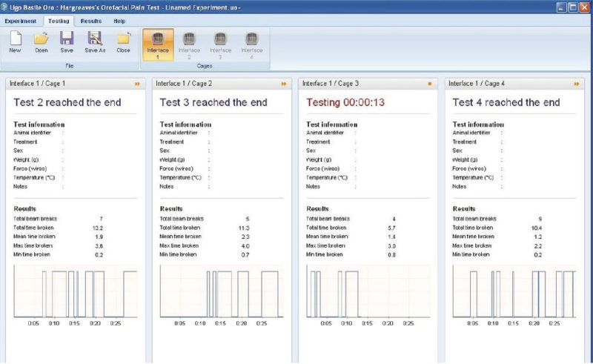The width and height of the screenshot is (593, 364).
Task: Click Cage 4 Total time broken value 10.4
Action: point(536,228)
